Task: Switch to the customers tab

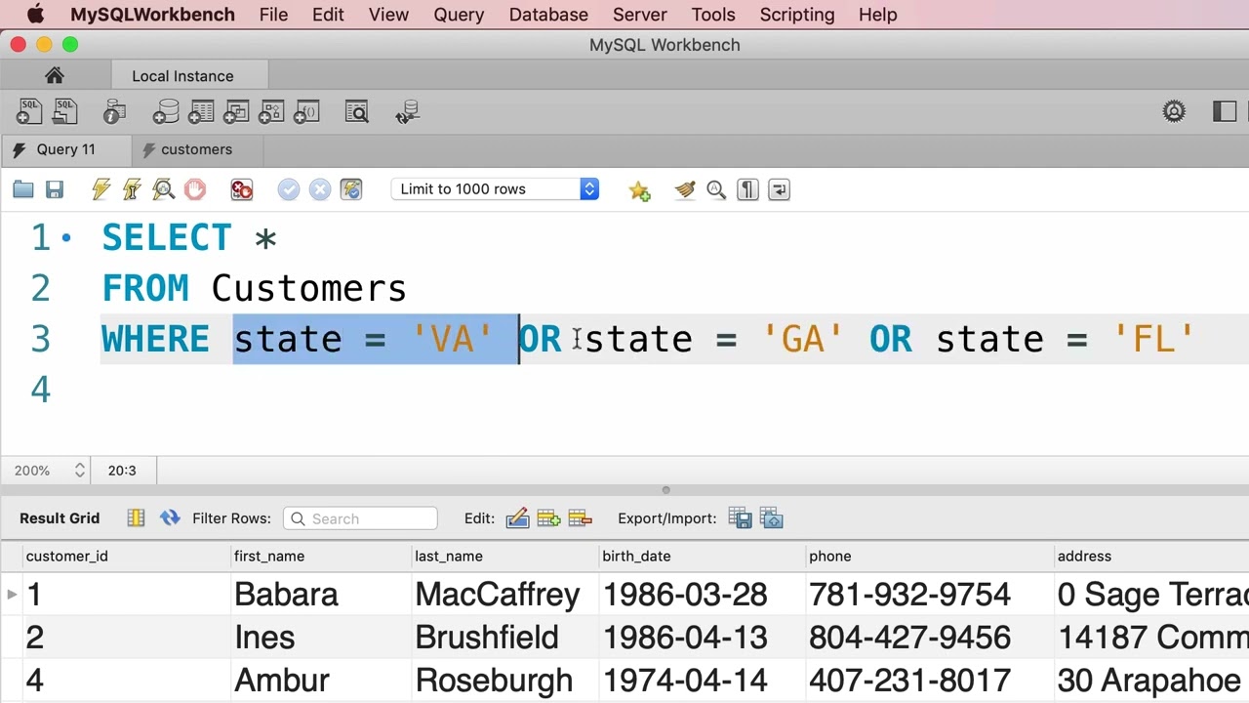Action: (x=196, y=149)
